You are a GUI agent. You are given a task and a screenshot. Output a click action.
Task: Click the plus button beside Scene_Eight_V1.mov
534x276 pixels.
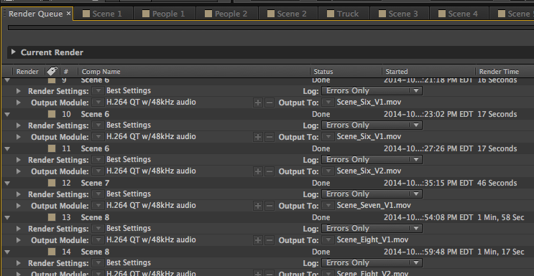pos(258,240)
